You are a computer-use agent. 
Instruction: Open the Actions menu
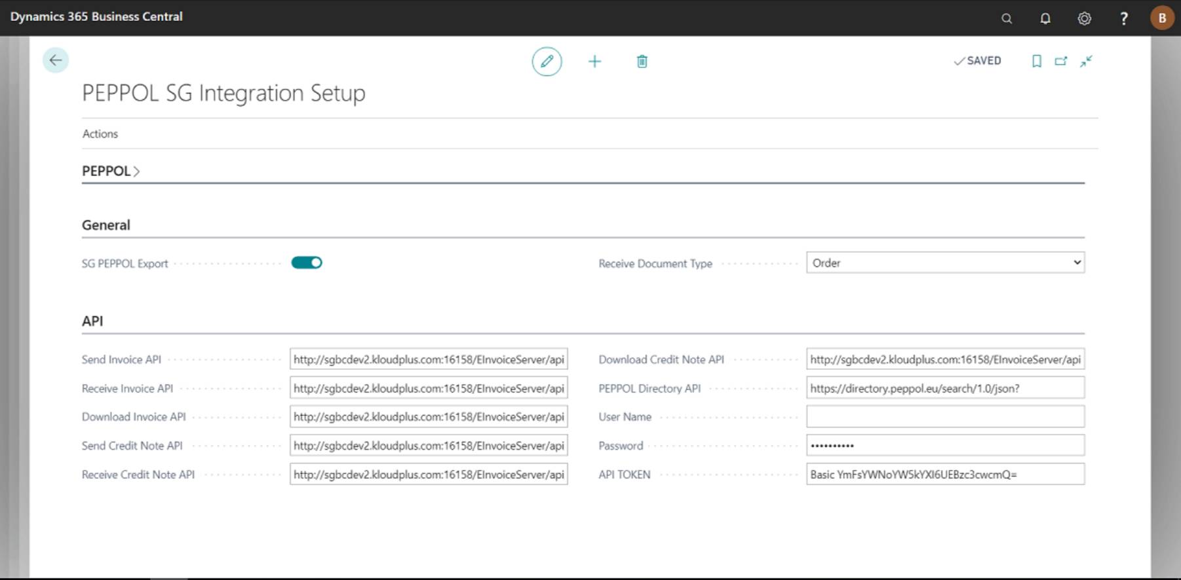tap(100, 134)
